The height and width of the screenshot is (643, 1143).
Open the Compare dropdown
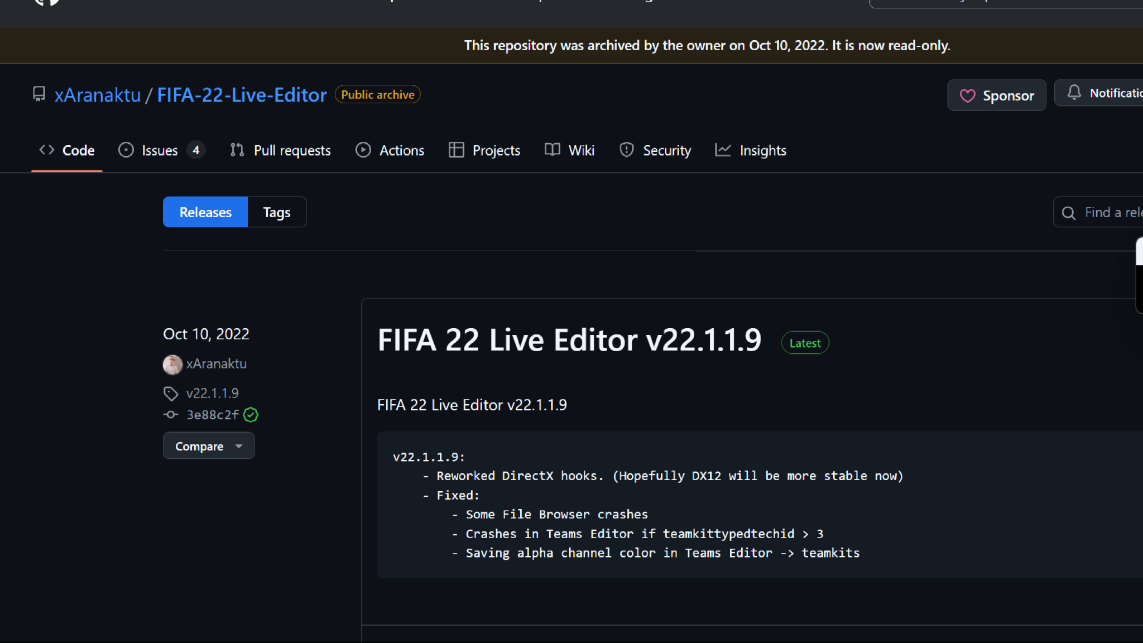point(209,446)
